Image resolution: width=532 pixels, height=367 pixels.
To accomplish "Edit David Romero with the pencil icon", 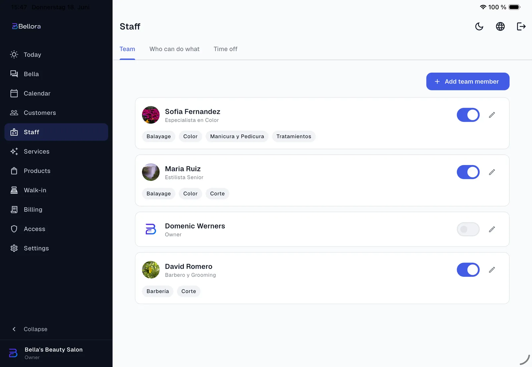I will point(492,270).
